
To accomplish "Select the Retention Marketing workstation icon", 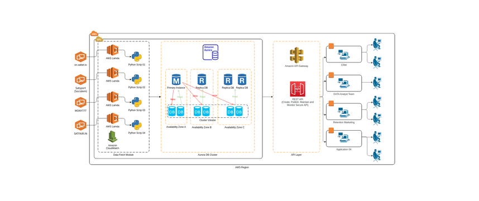I will click(x=344, y=112).
